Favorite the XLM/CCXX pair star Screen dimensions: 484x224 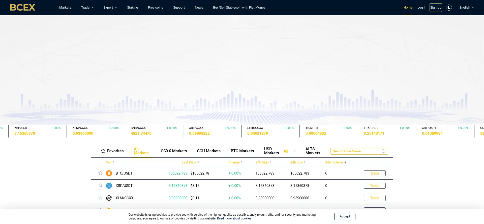coord(100,198)
